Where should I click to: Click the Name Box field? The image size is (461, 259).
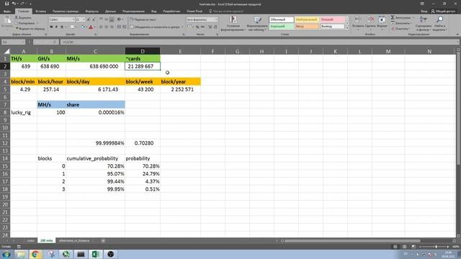click(x=13, y=42)
